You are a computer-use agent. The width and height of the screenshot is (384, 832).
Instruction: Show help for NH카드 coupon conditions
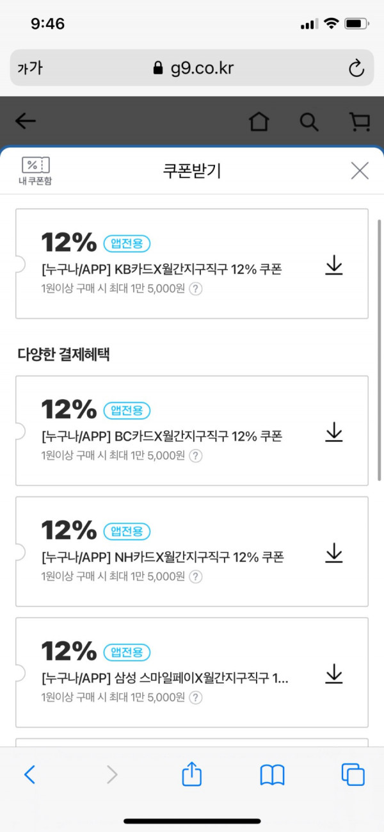196,576
